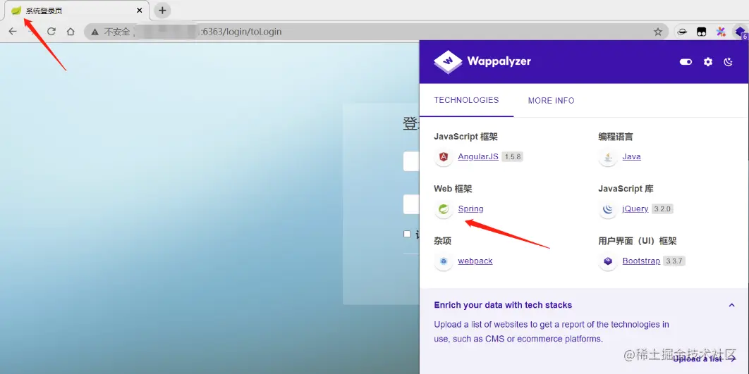Click the Java coffee cup icon
This screenshot has width=749, height=374.
(608, 157)
